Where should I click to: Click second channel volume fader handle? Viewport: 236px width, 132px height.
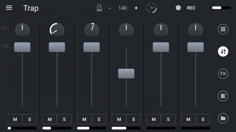click(x=57, y=47)
